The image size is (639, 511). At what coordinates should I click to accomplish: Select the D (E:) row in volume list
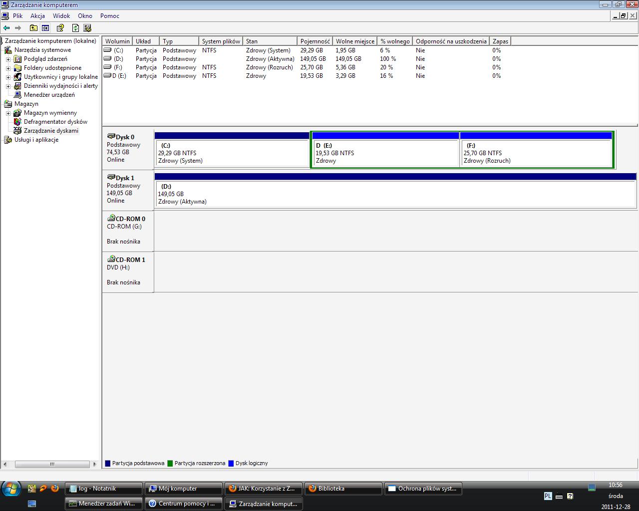[x=306, y=76]
